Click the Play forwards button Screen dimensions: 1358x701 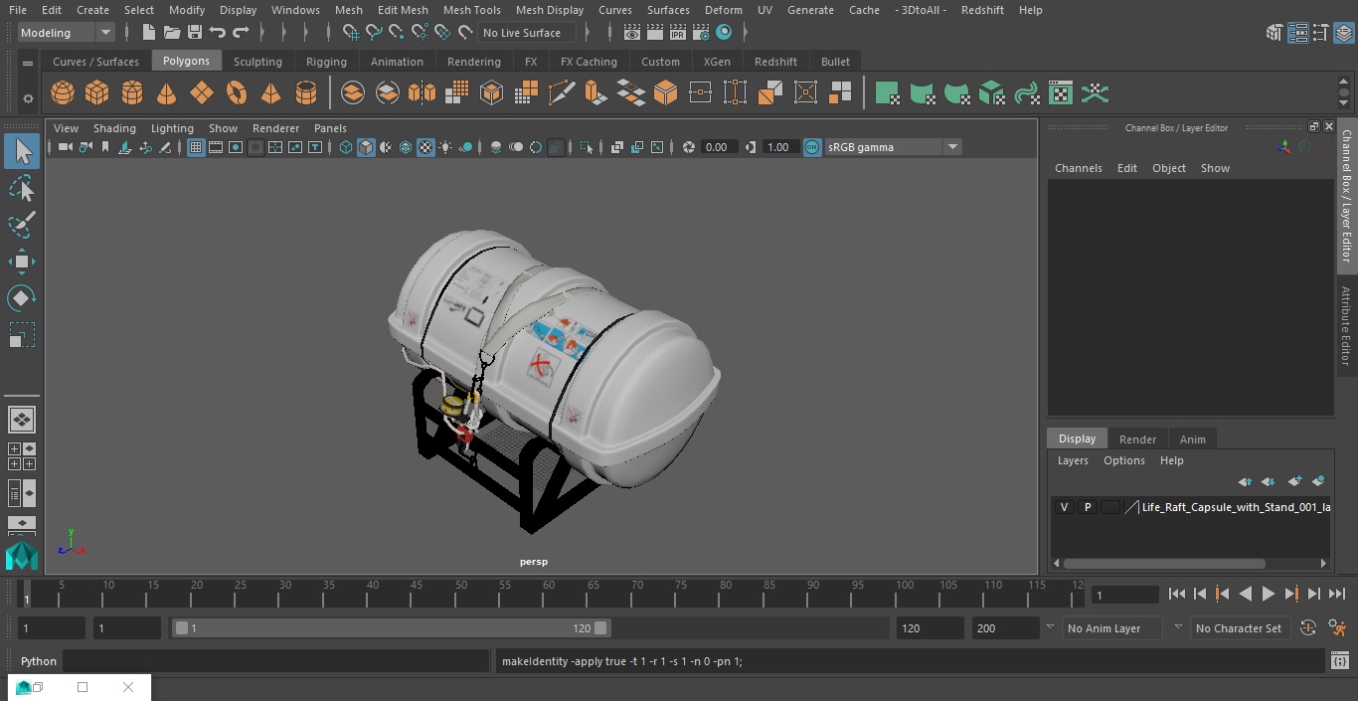click(1269, 594)
